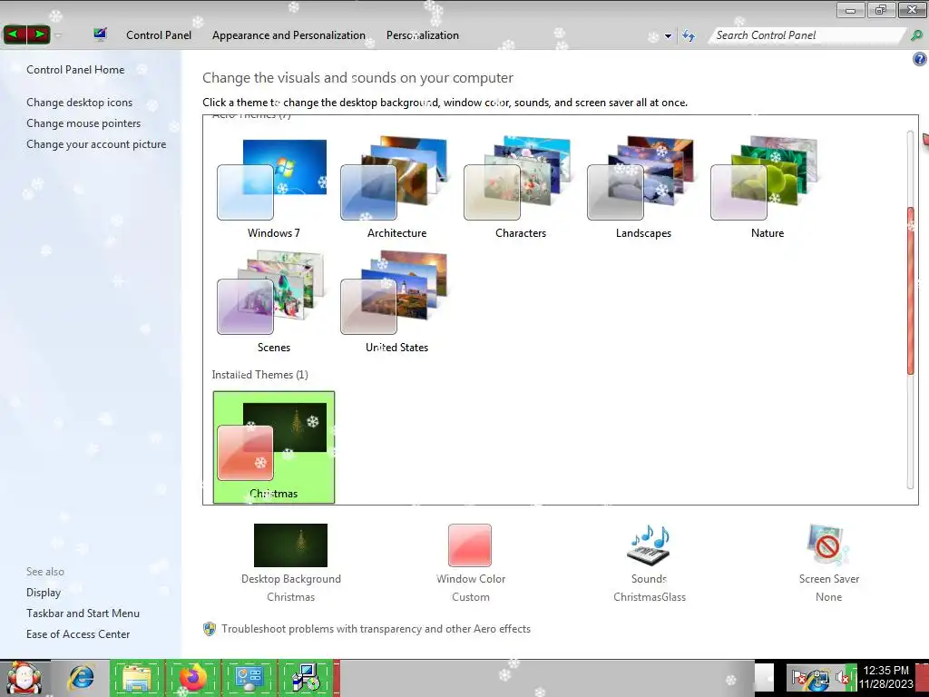This screenshot has width=929, height=697.
Task: Switch to Control Panel taskbar button
Action: click(249, 678)
